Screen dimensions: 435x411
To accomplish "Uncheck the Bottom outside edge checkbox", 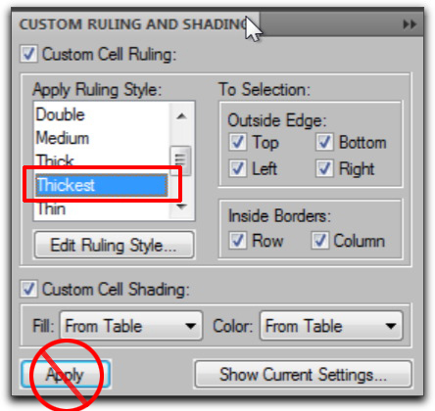I will tap(324, 142).
